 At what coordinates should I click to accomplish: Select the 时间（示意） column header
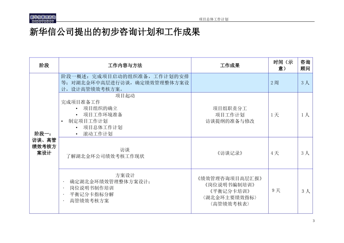click(283, 65)
